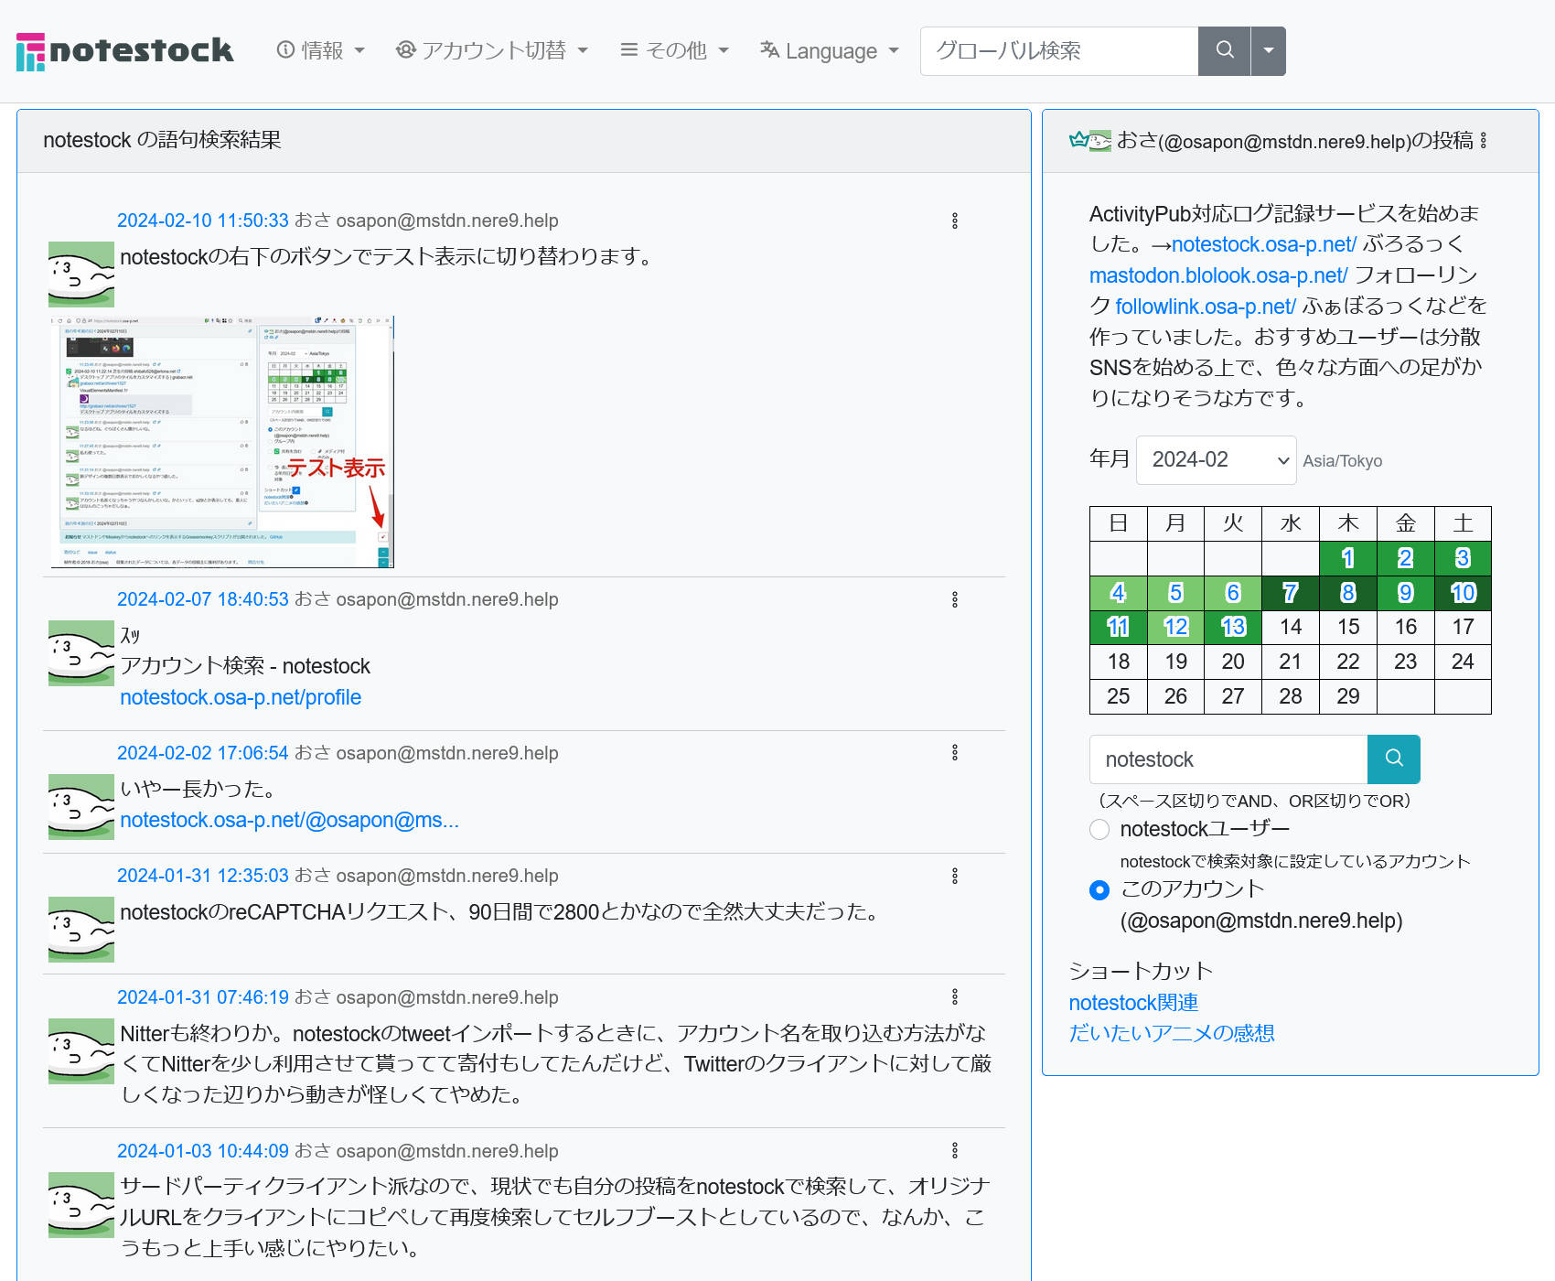Open timestamp link 2024-02-02 17:06:54
This screenshot has width=1555, height=1281.
coord(203,753)
